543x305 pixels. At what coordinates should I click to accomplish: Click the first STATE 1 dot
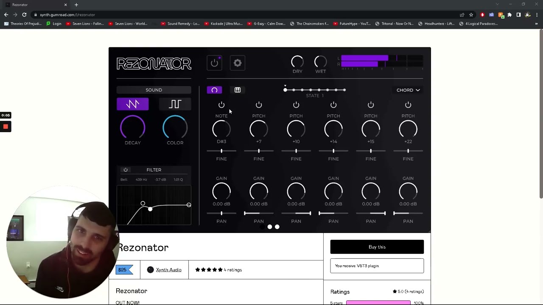tap(285, 90)
